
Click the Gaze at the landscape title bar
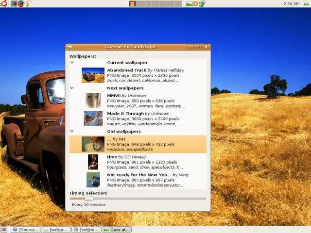pos(130,47)
